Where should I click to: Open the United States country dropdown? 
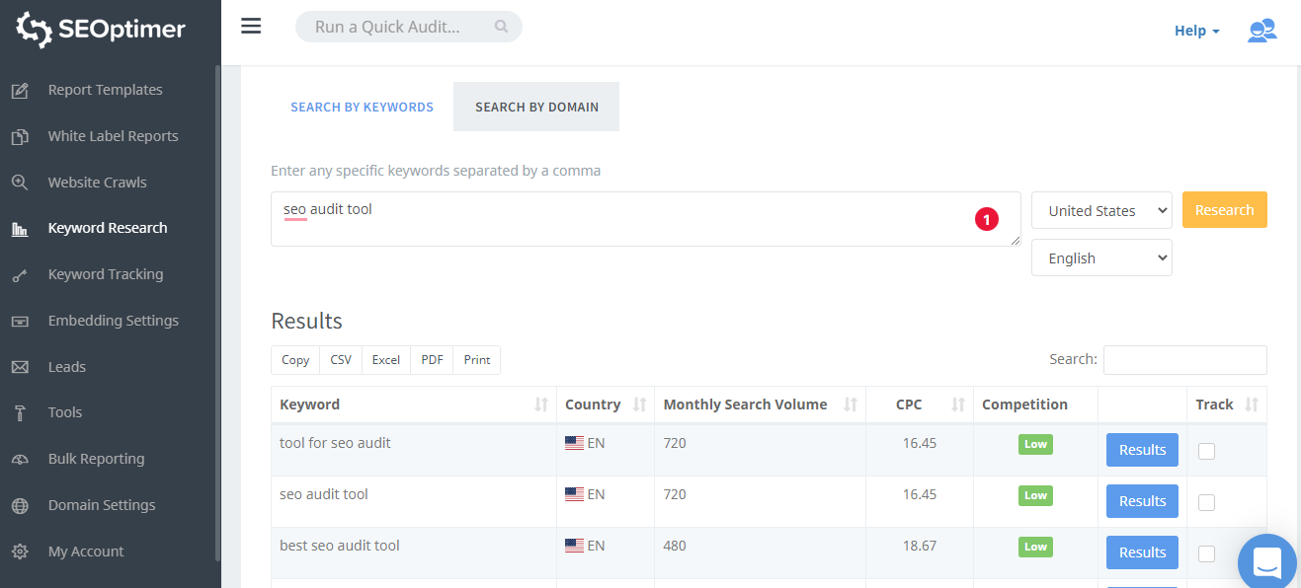coord(1101,210)
